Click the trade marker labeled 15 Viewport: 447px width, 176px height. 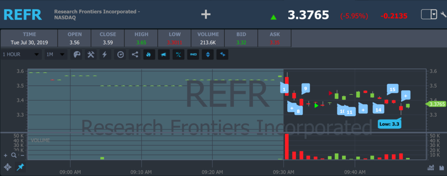(x=392, y=90)
